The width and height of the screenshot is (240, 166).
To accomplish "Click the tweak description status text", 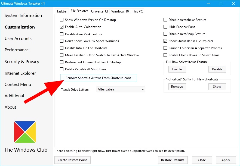I will (x=120, y=151).
